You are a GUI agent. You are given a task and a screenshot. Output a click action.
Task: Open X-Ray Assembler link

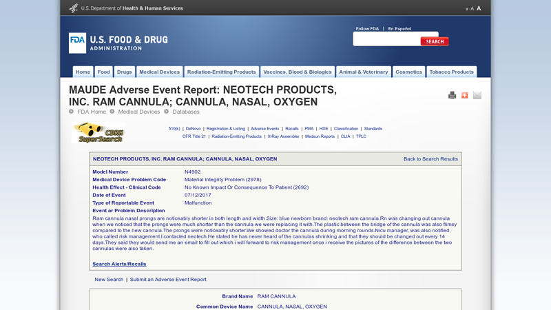[x=283, y=136]
